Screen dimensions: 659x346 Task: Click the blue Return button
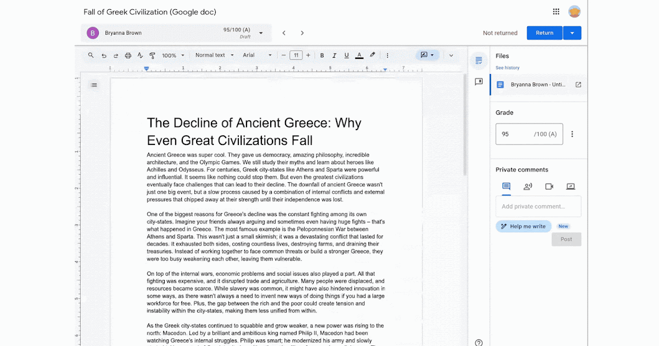coord(544,33)
